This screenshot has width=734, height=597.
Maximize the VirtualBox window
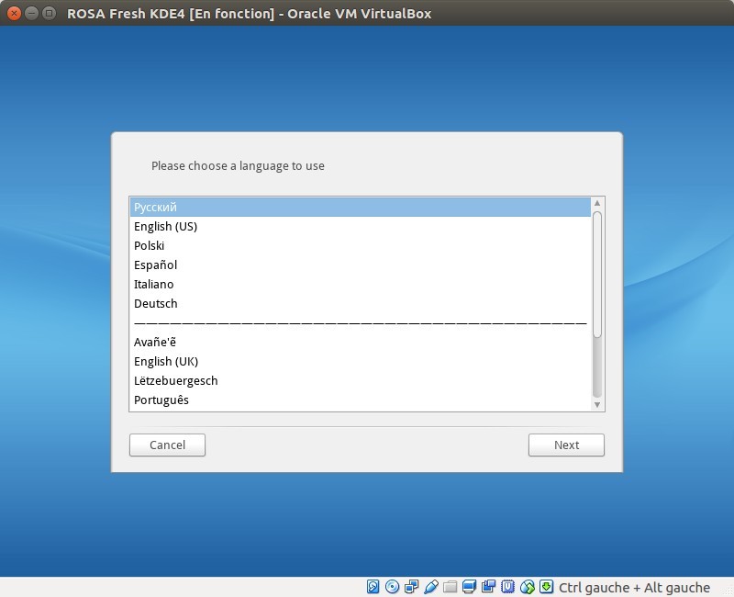49,13
